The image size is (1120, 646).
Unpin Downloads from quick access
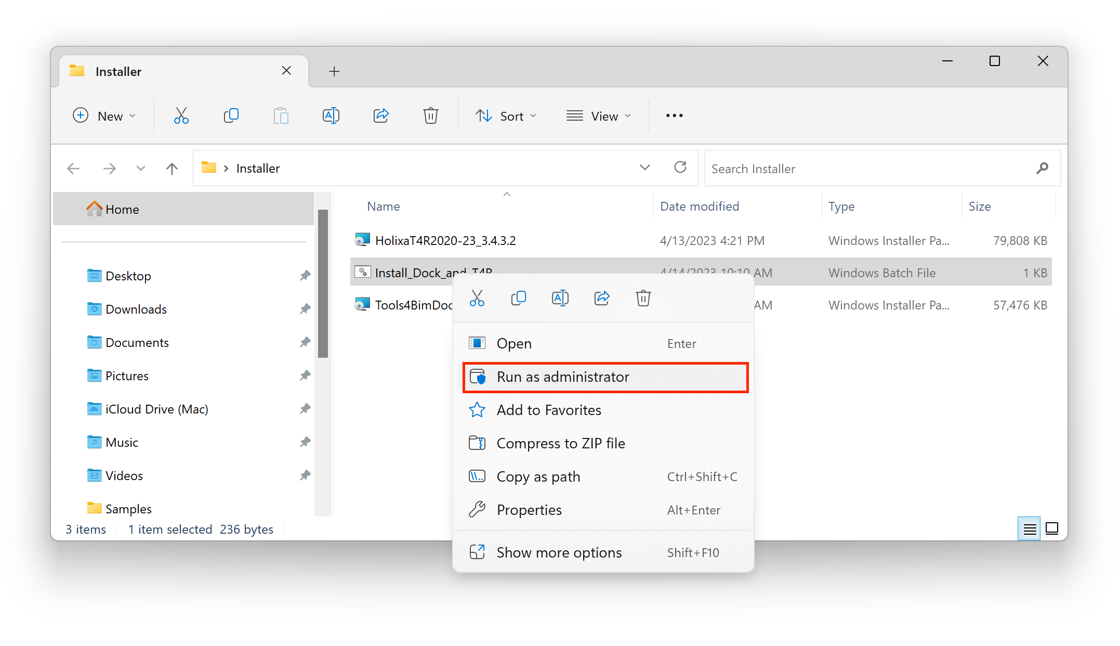305,309
